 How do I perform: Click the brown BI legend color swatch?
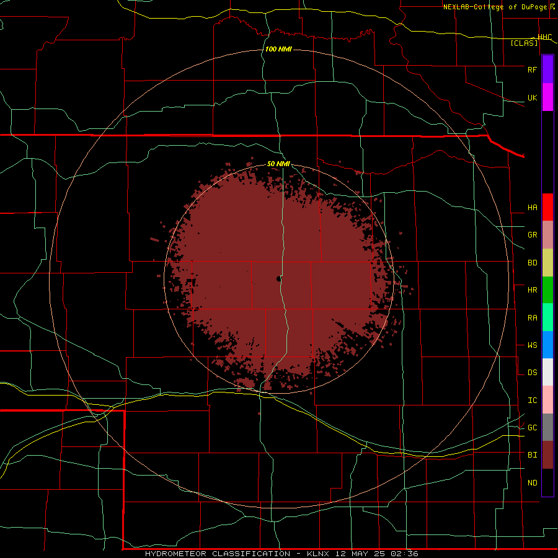coord(547,455)
